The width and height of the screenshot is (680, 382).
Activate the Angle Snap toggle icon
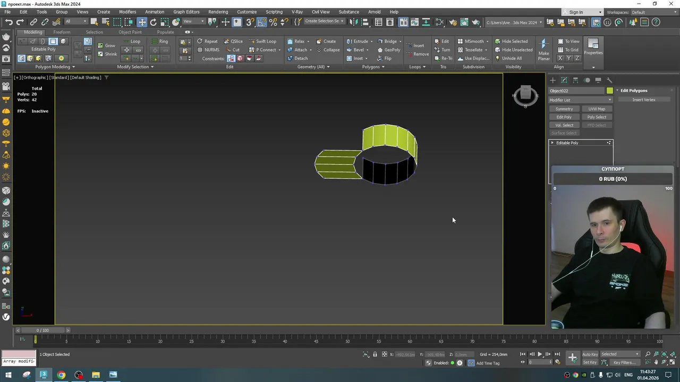pos(261,22)
